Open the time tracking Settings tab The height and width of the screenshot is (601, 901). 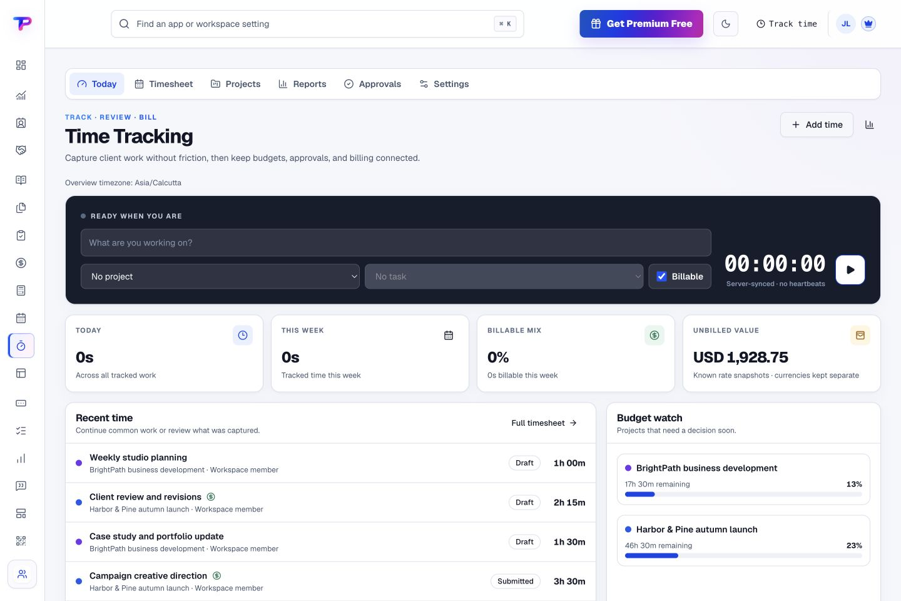[x=444, y=84]
